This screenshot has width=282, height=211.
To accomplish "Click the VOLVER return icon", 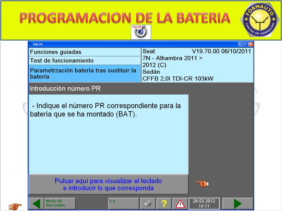I will [141, 32].
